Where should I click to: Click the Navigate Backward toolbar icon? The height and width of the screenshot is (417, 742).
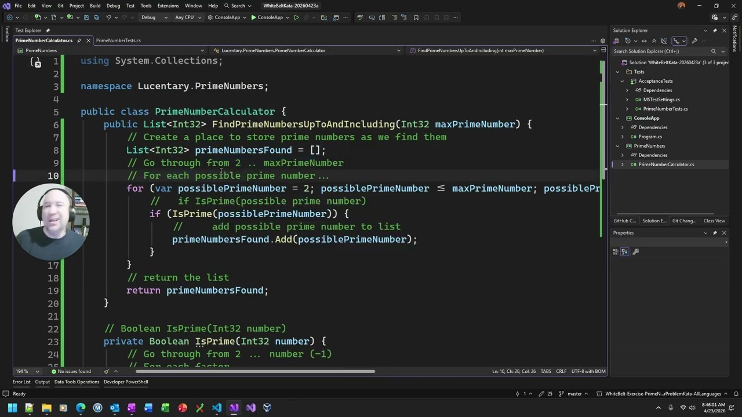tap(9, 17)
